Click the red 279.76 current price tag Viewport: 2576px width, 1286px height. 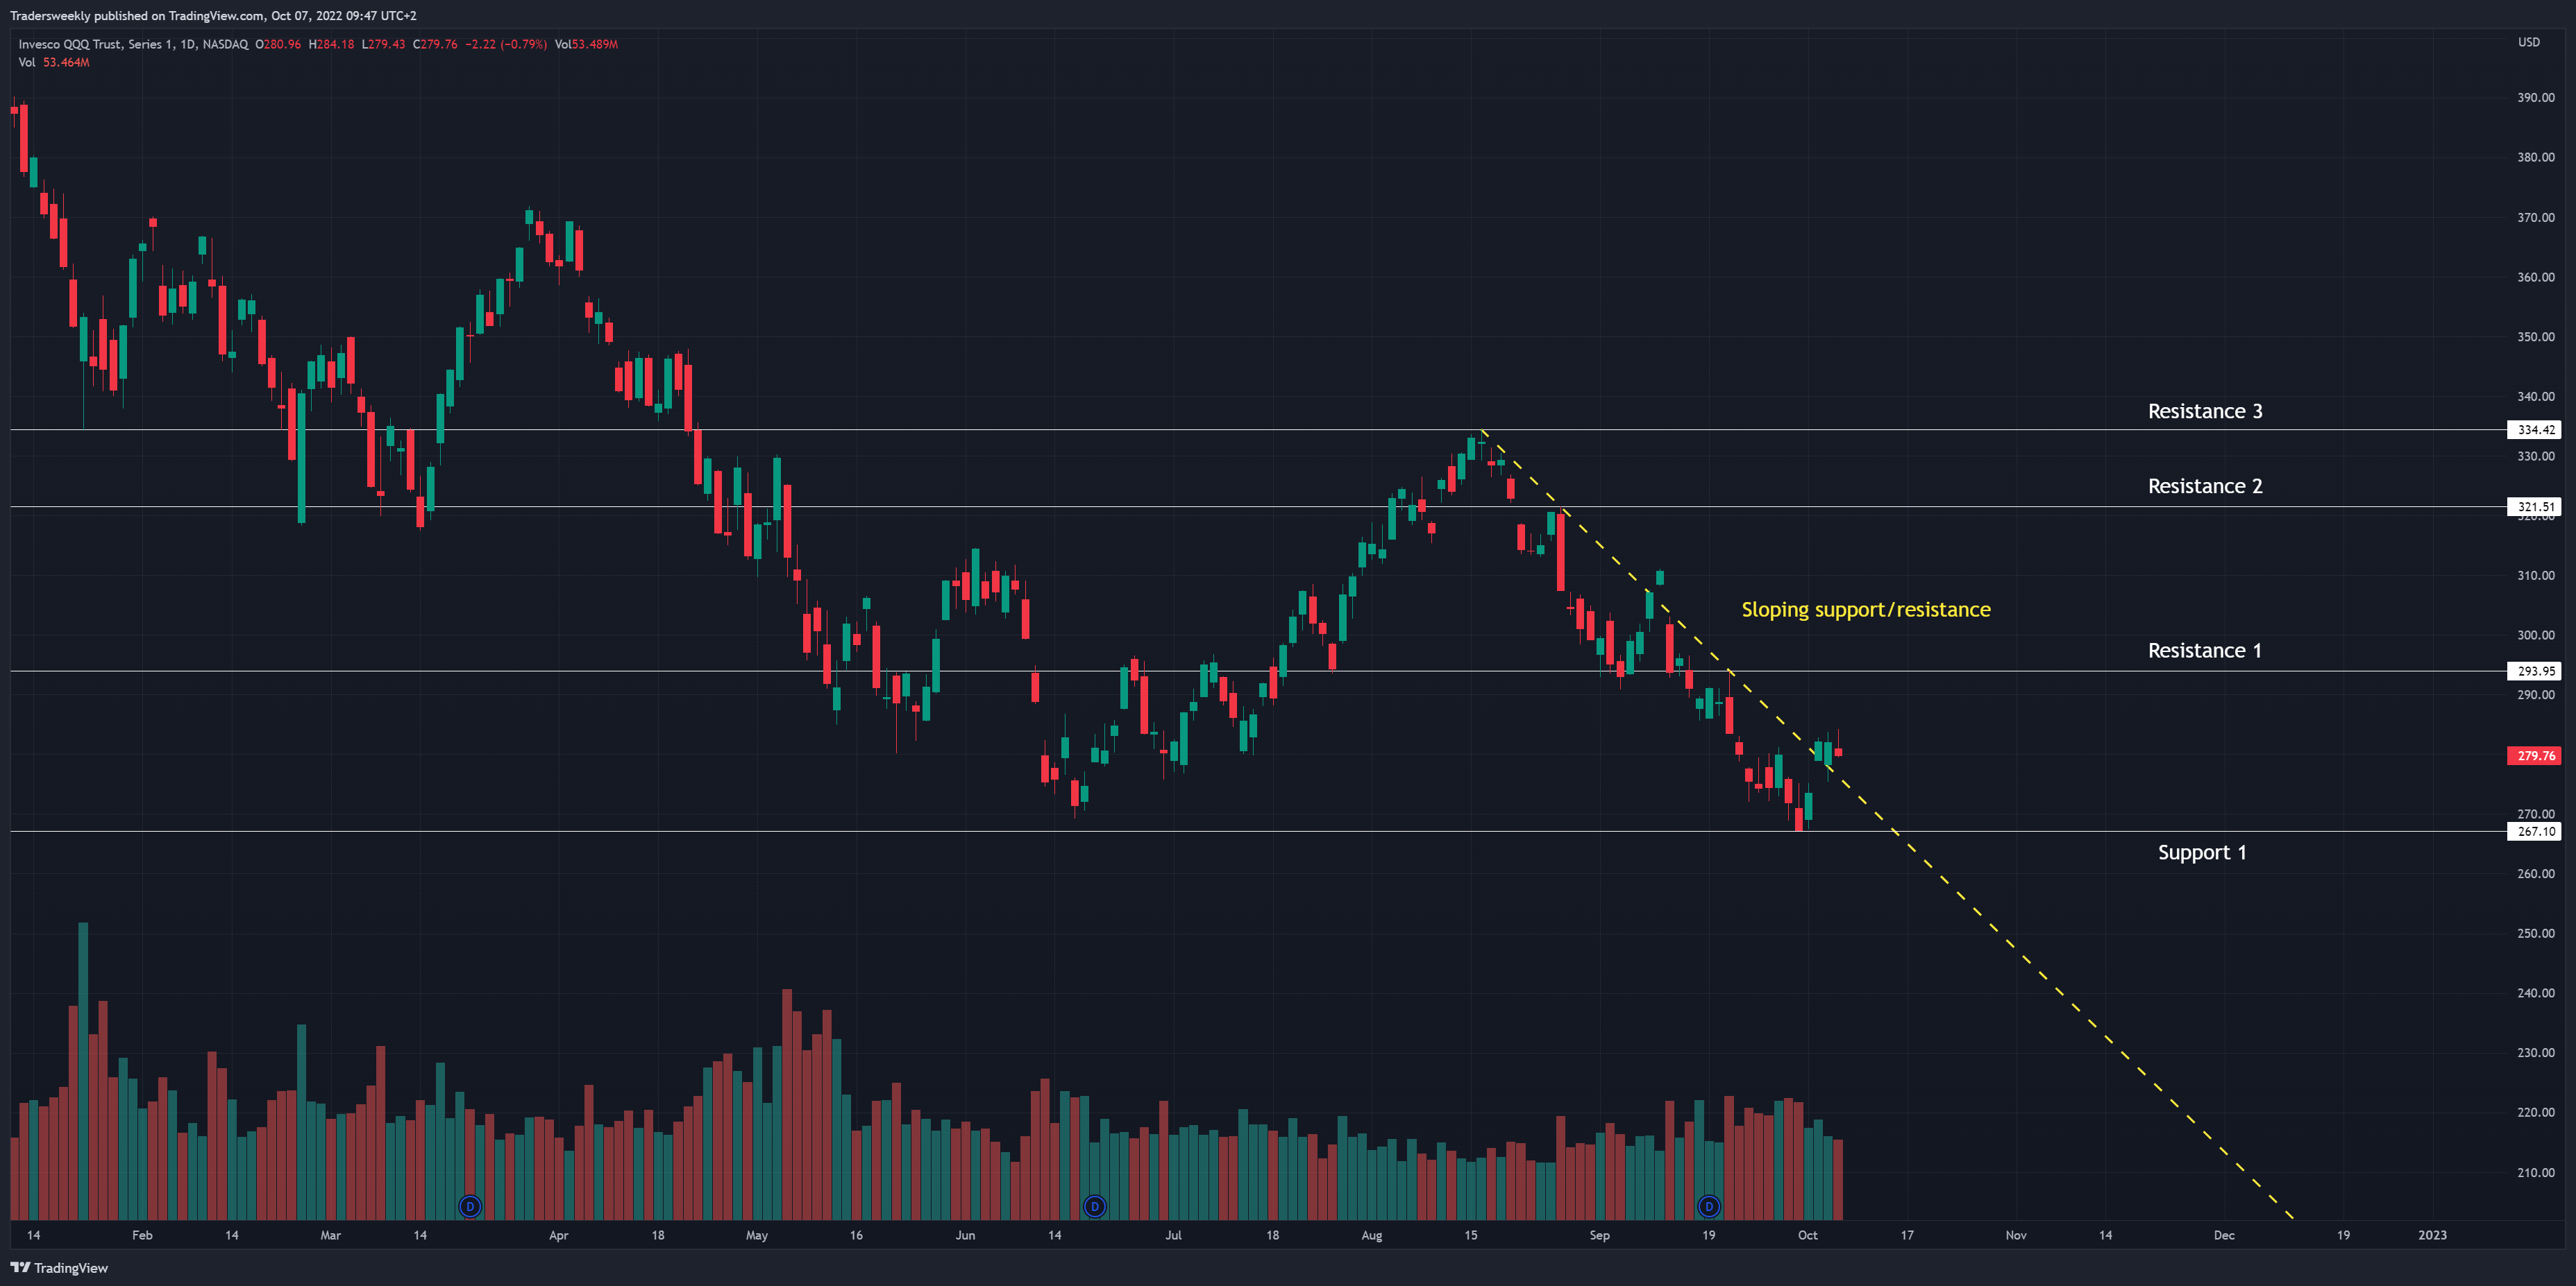coord(2535,755)
